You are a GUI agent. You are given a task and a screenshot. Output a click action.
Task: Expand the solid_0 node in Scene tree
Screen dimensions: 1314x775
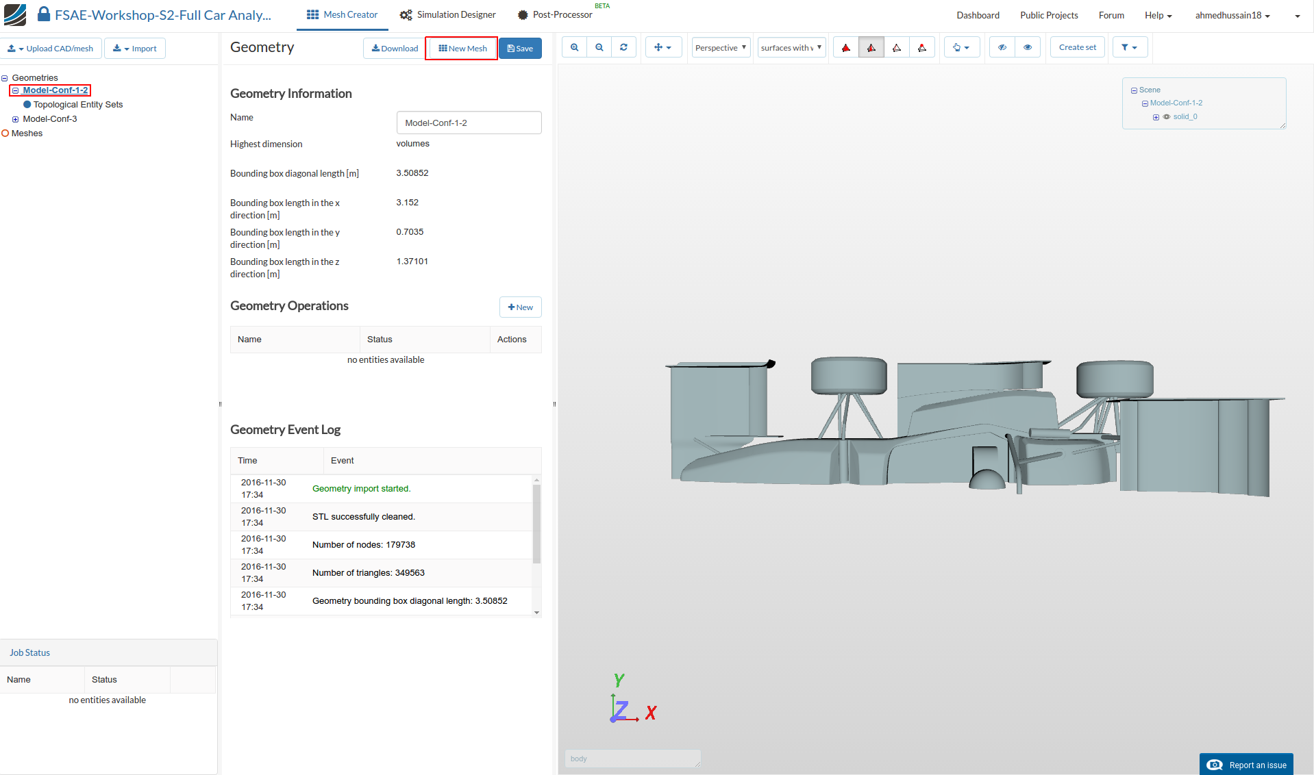pos(1156,117)
